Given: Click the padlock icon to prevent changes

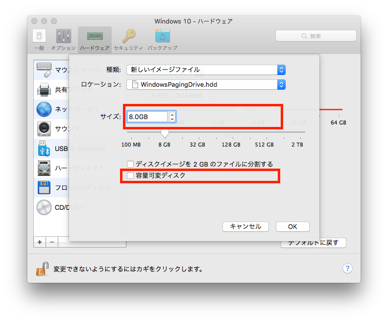Looking at the screenshot, I should [x=42, y=269].
